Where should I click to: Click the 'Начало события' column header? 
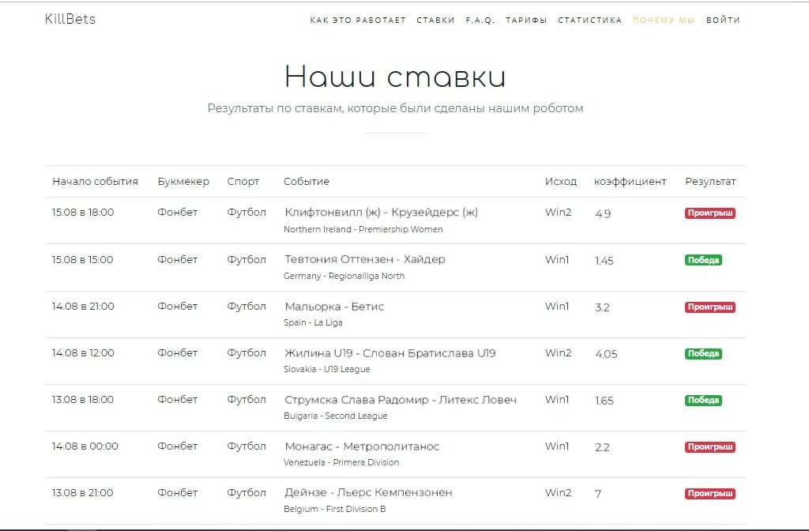pos(95,182)
